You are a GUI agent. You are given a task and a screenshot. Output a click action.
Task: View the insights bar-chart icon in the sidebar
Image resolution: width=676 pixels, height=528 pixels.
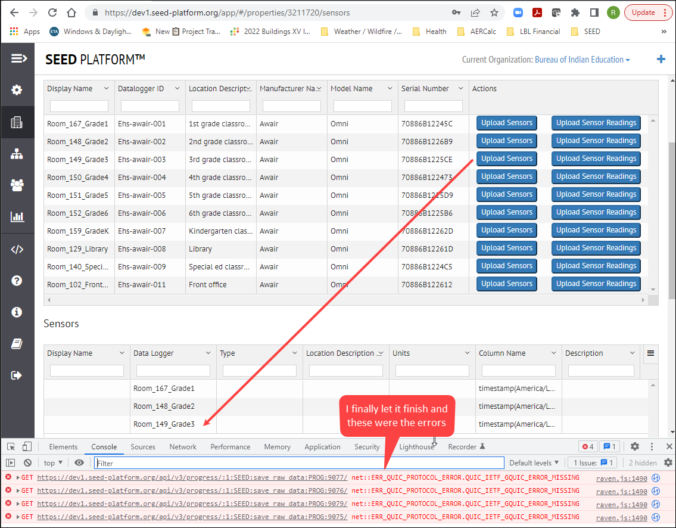click(17, 216)
